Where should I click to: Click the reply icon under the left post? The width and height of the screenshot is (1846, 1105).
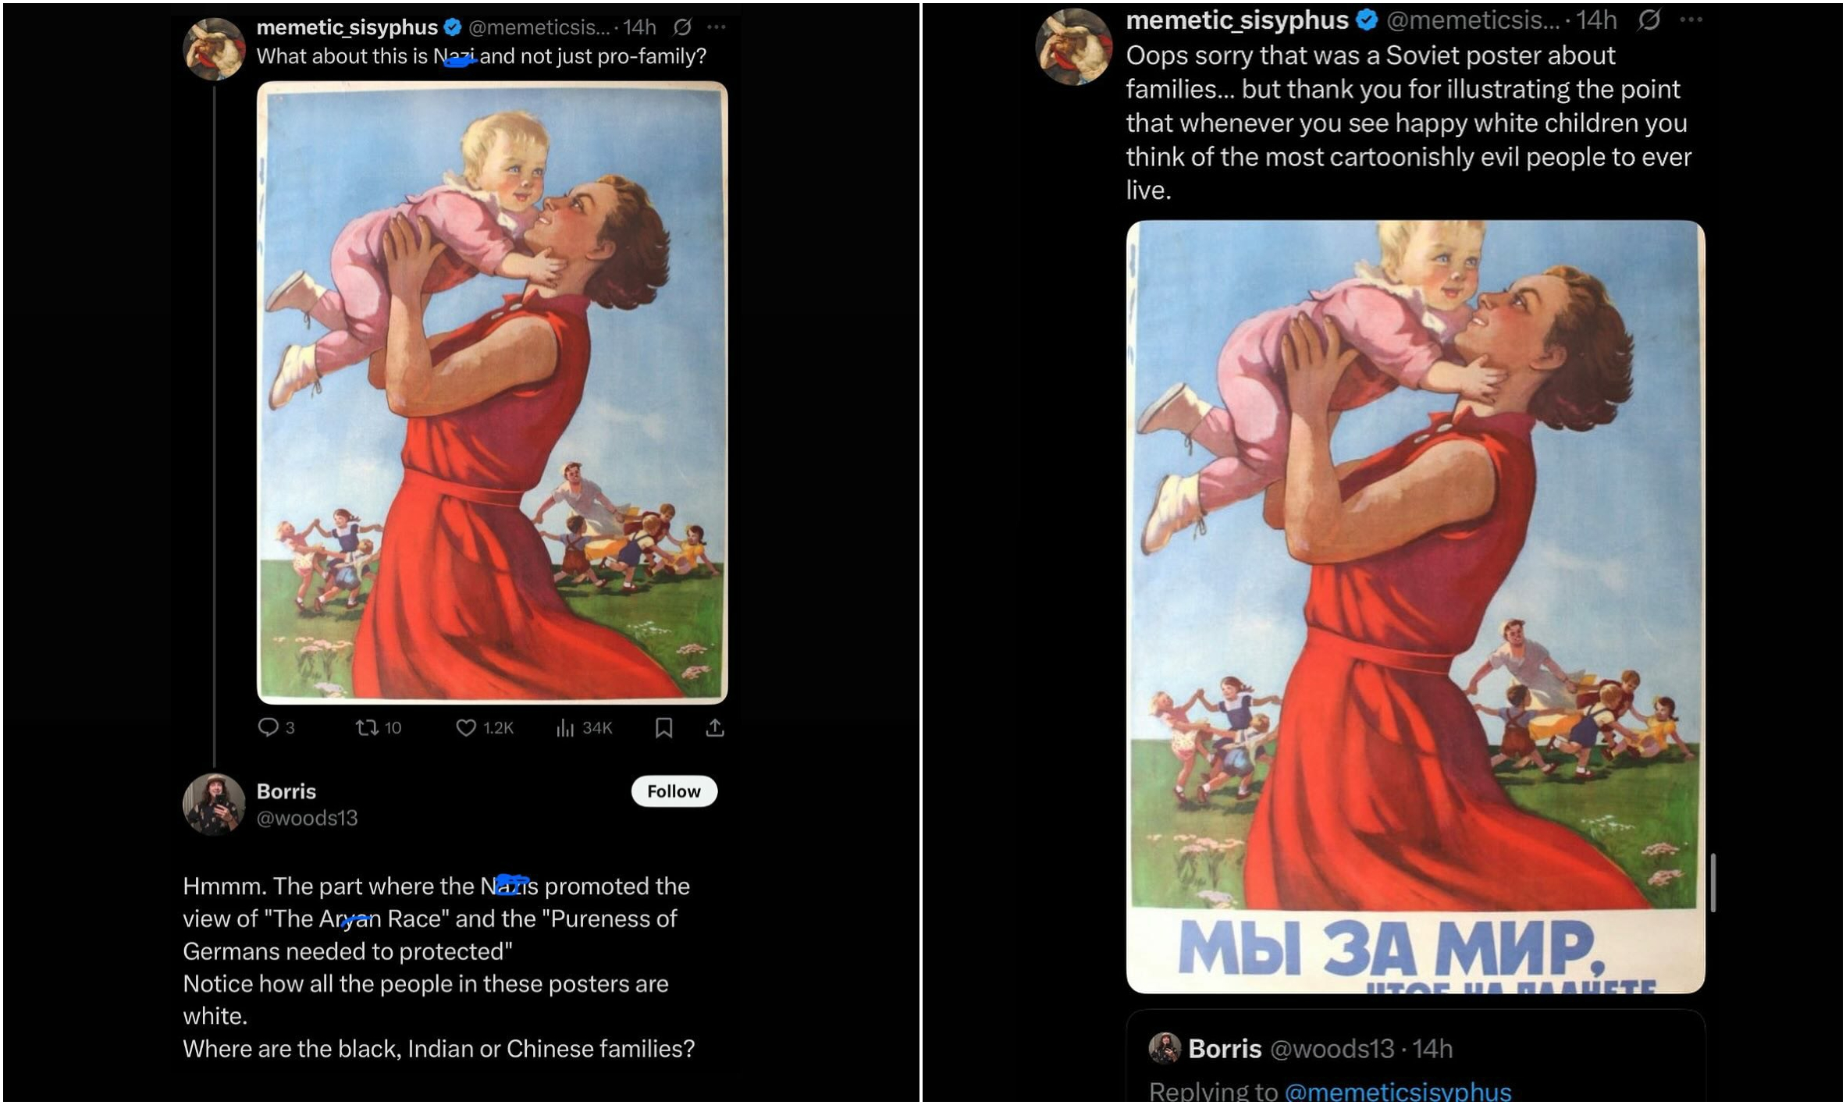[268, 728]
